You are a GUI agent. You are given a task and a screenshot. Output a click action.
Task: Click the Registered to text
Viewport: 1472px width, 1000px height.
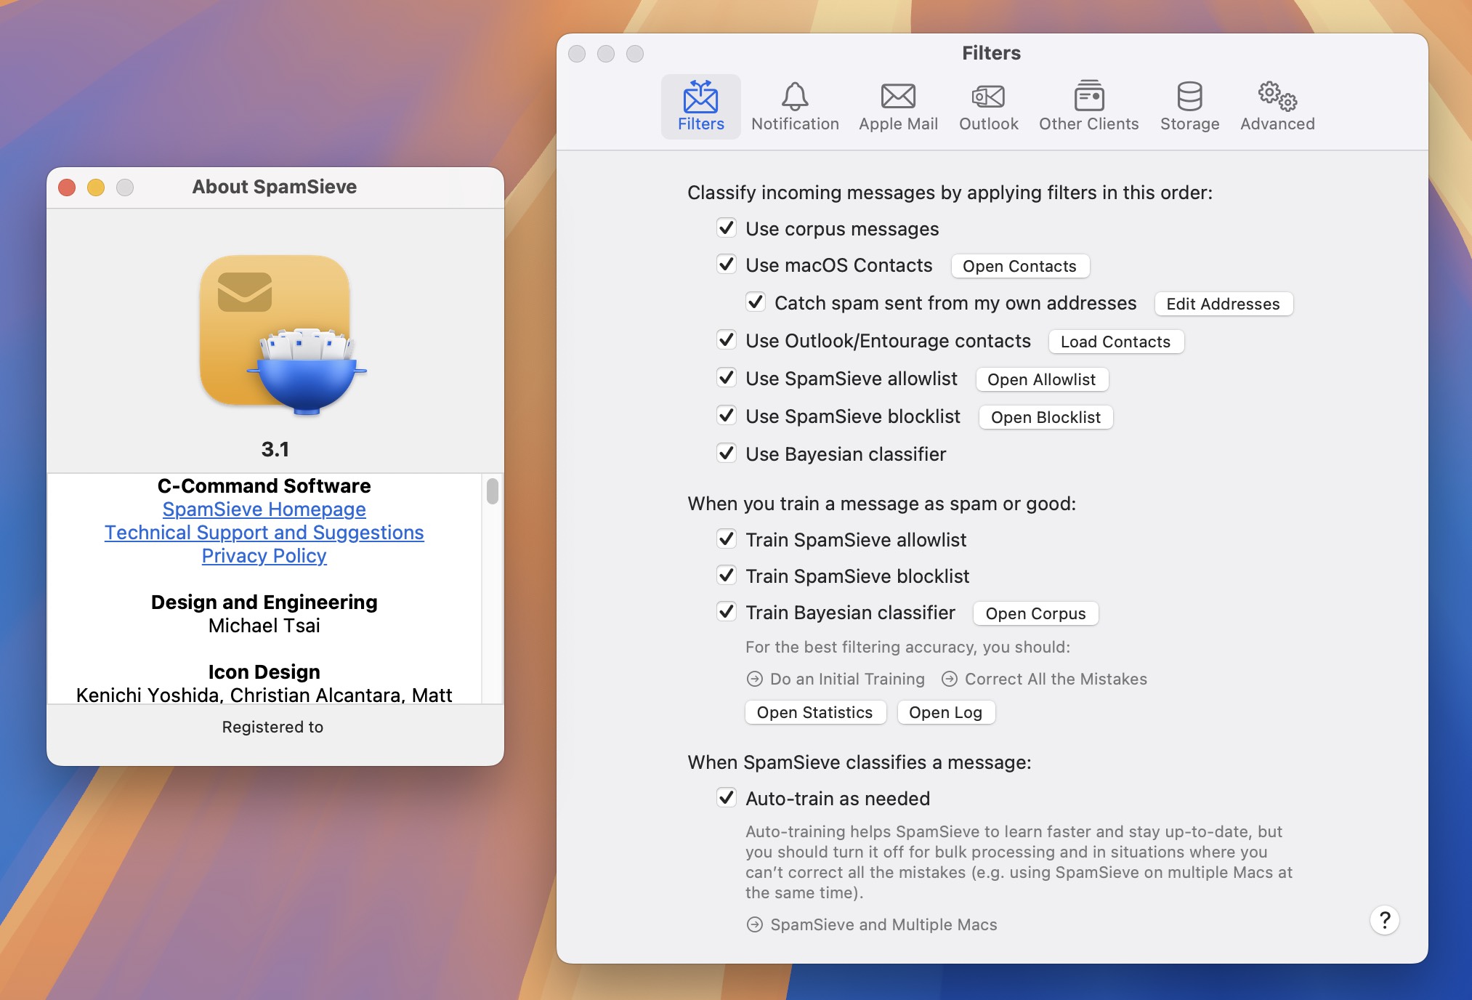[x=272, y=727]
